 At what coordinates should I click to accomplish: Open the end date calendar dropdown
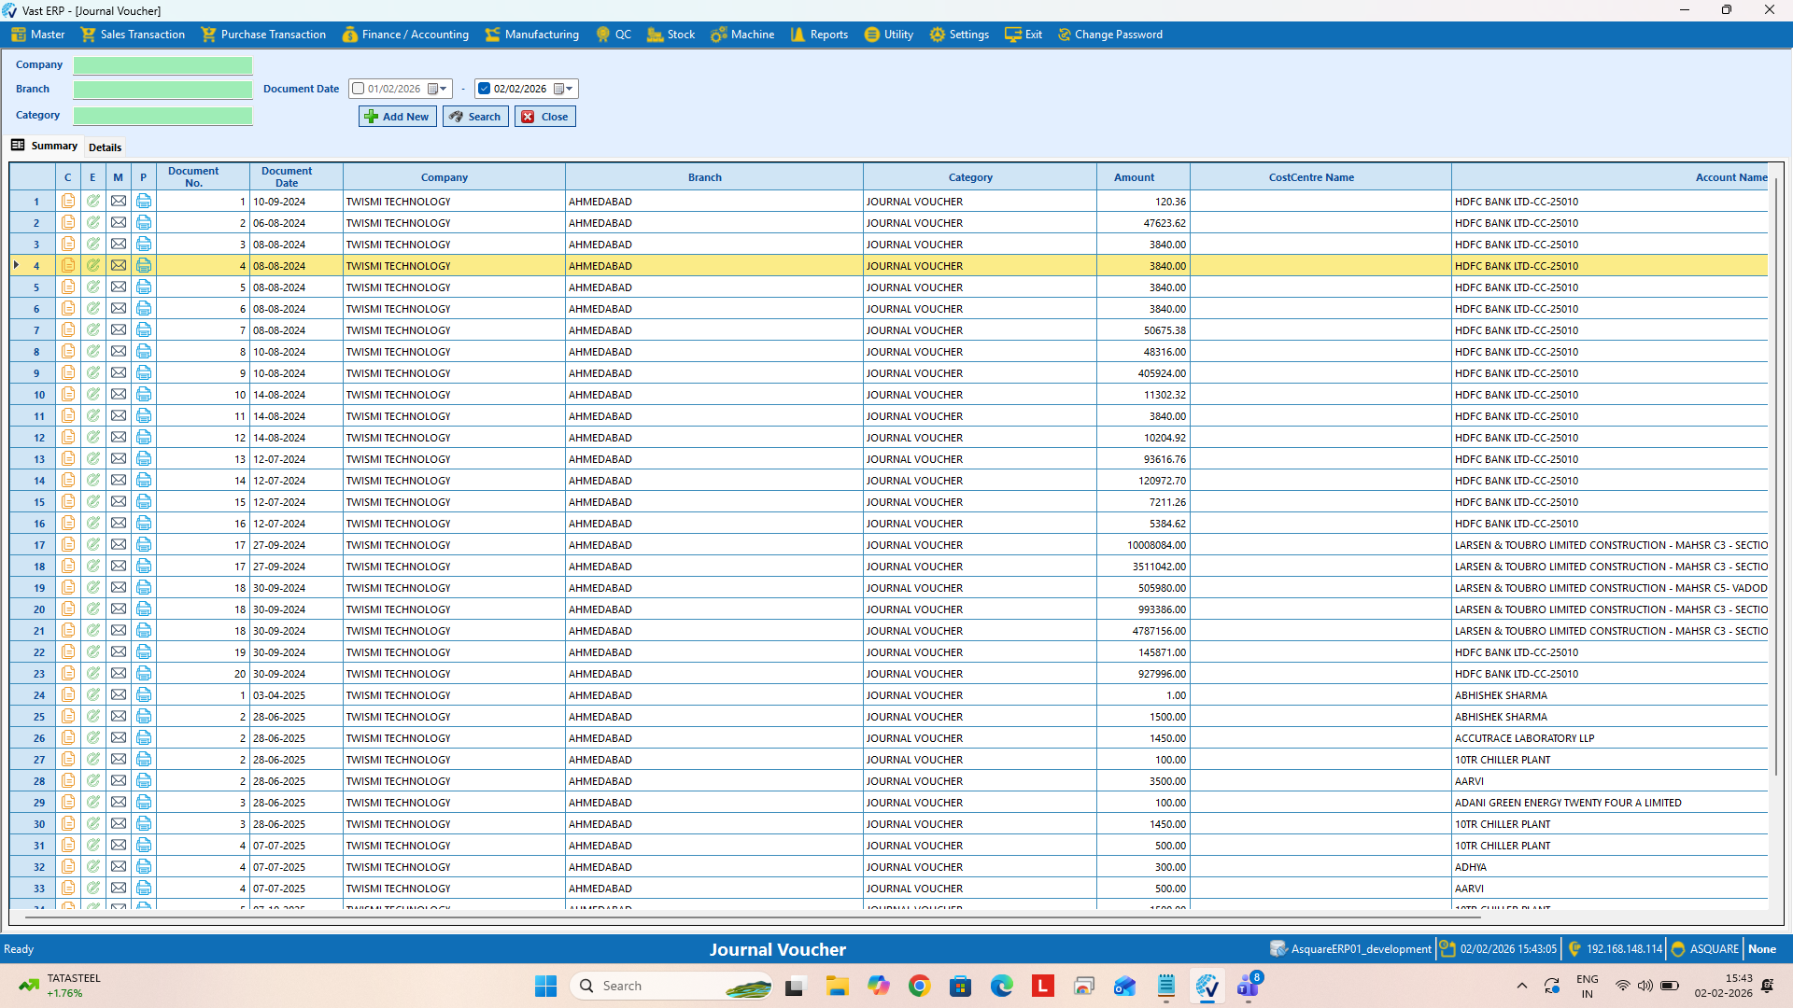click(x=569, y=89)
